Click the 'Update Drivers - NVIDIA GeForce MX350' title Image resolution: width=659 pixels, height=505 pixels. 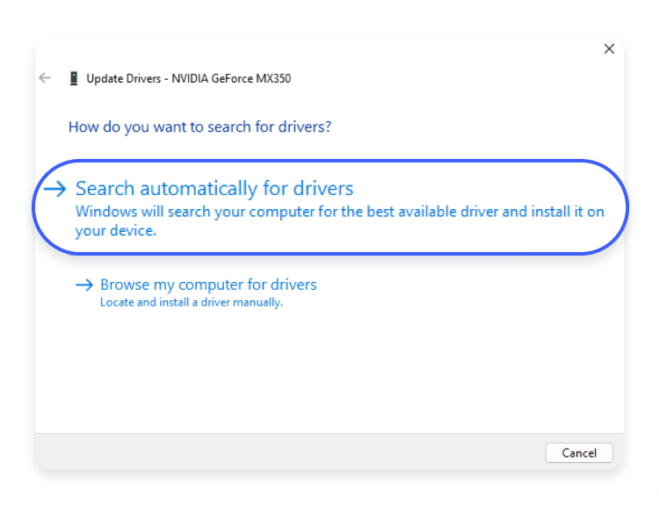pos(188,78)
